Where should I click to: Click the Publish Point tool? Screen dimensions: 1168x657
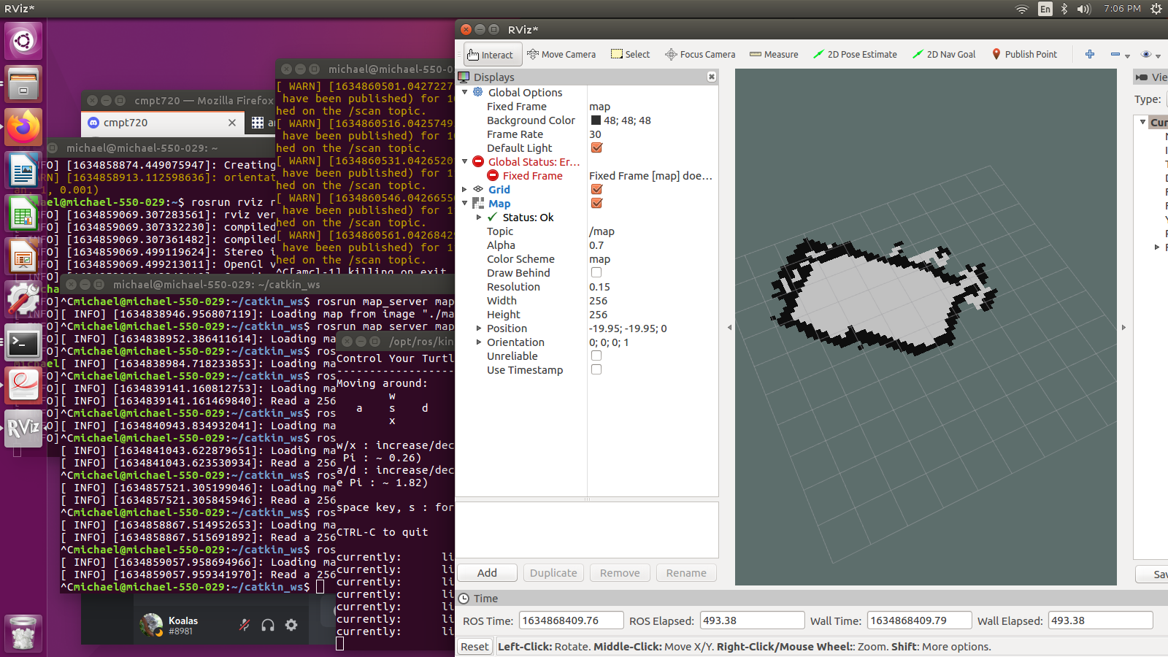tap(1024, 55)
